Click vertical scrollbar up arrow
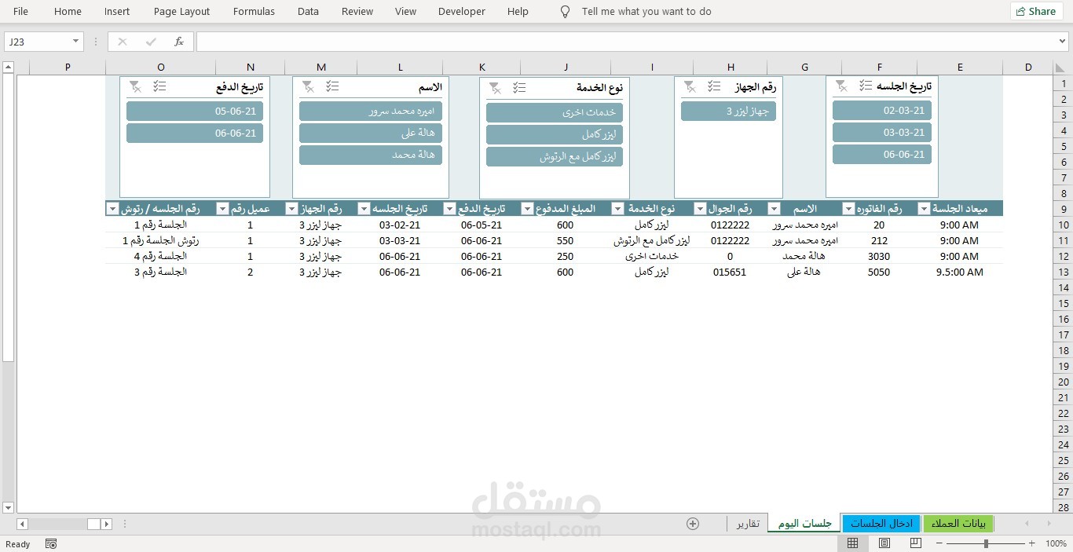The height and width of the screenshot is (552, 1073). click(8, 68)
